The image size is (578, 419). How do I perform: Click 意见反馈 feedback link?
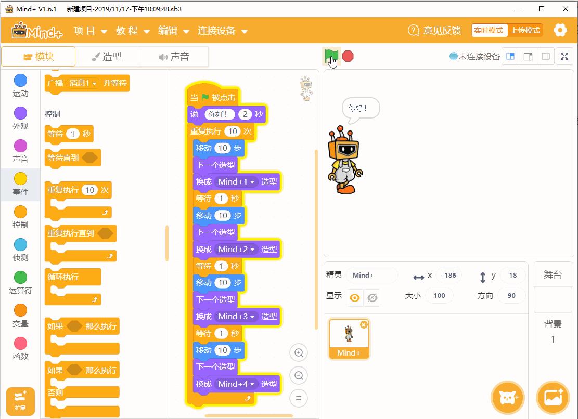tap(442, 30)
